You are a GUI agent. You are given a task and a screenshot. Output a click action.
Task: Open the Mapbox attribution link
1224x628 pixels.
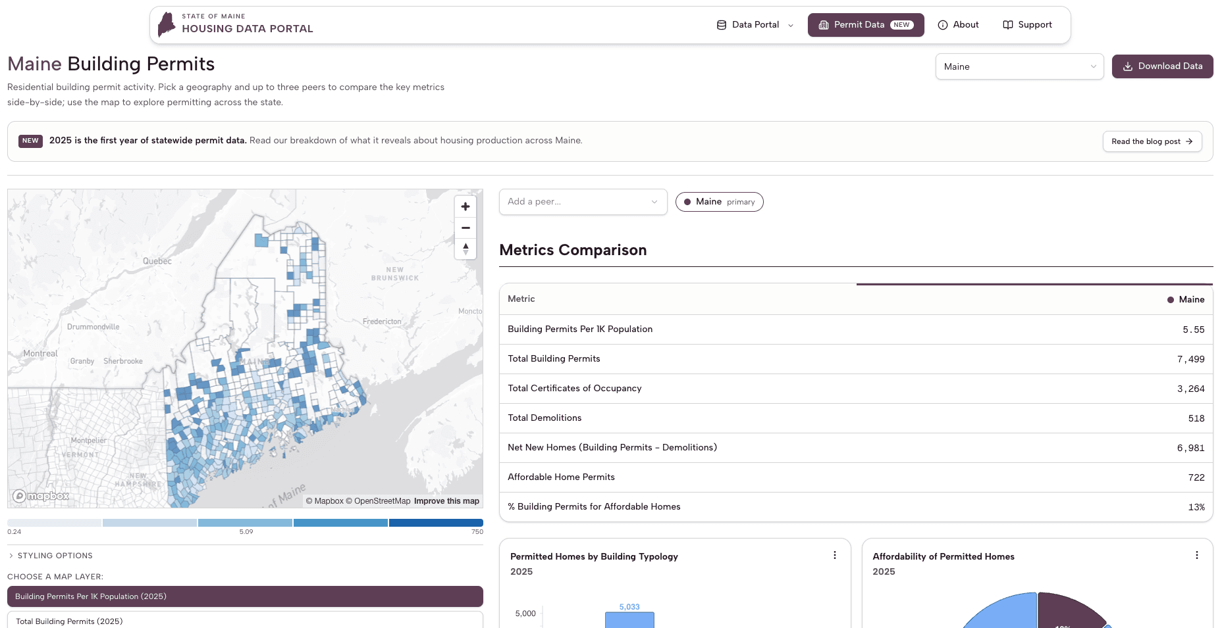(x=325, y=501)
